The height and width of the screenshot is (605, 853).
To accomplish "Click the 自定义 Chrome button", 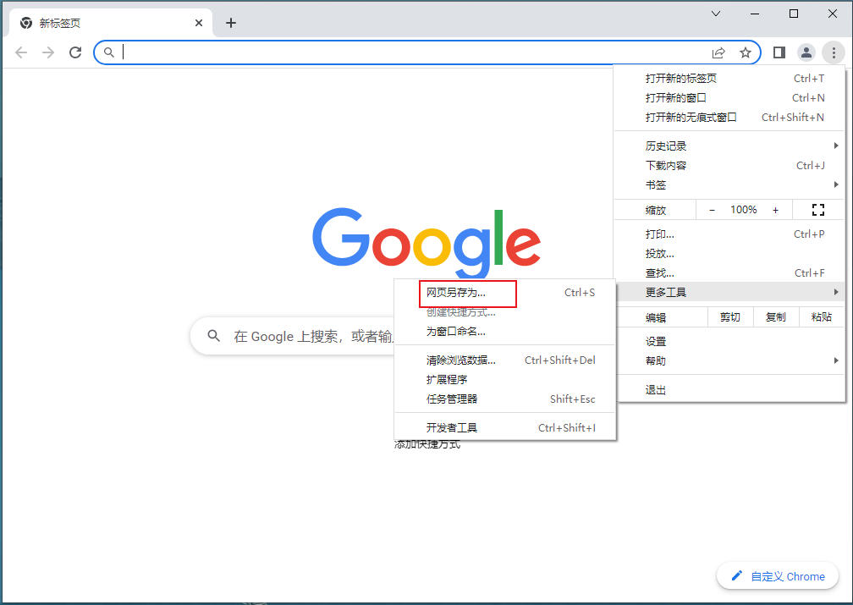I will point(777,575).
